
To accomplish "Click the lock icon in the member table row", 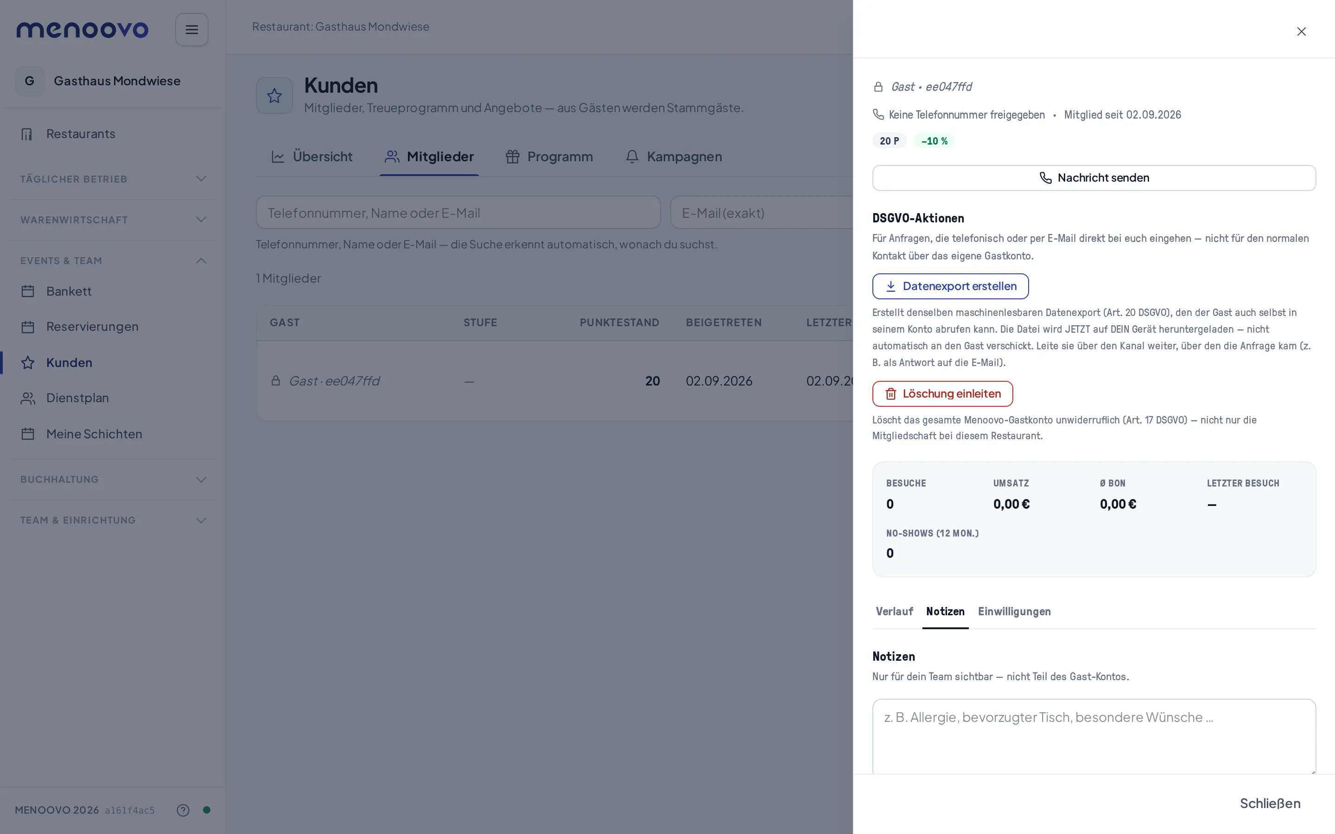I will [276, 380].
